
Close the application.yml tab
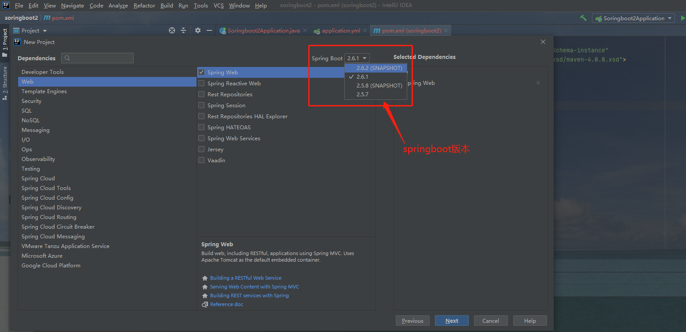point(365,30)
